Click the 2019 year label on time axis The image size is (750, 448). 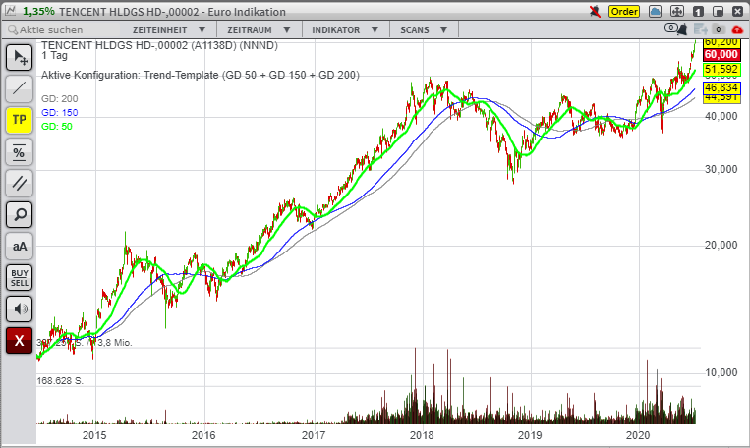(x=530, y=435)
